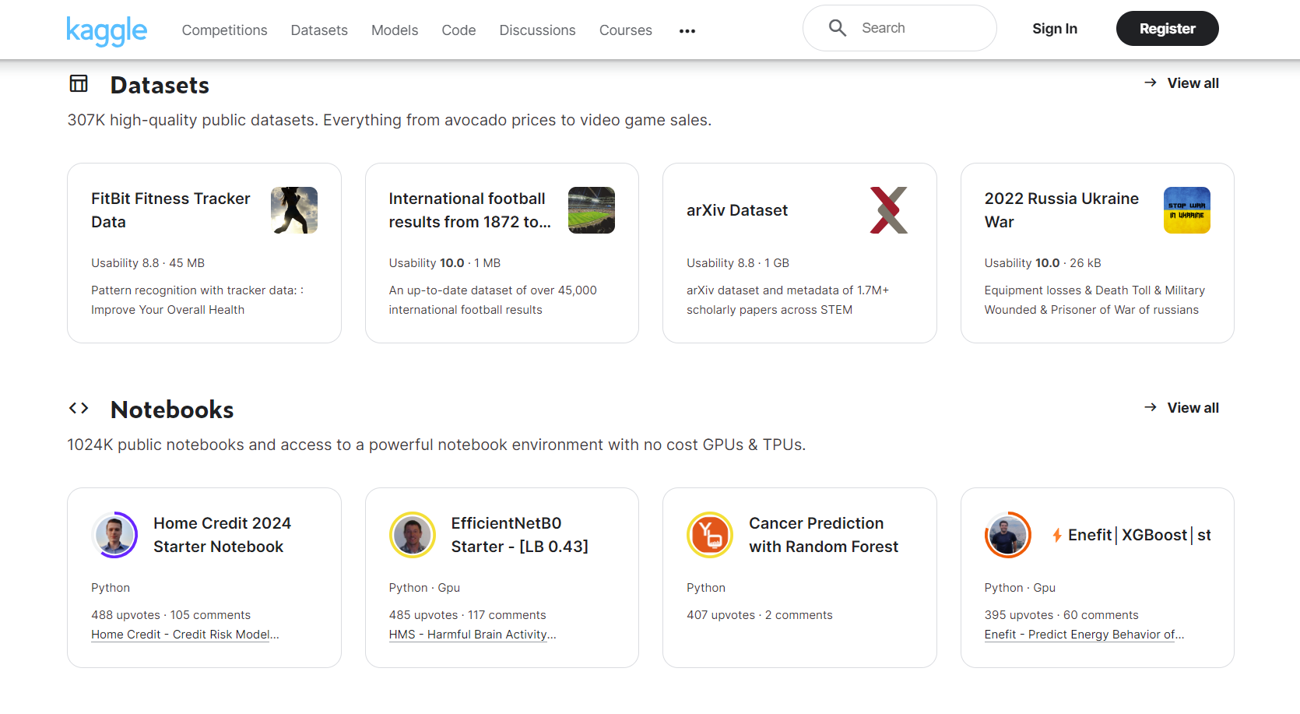Click the Home Credit notebook author avatar
1300x714 pixels.
pos(114,535)
